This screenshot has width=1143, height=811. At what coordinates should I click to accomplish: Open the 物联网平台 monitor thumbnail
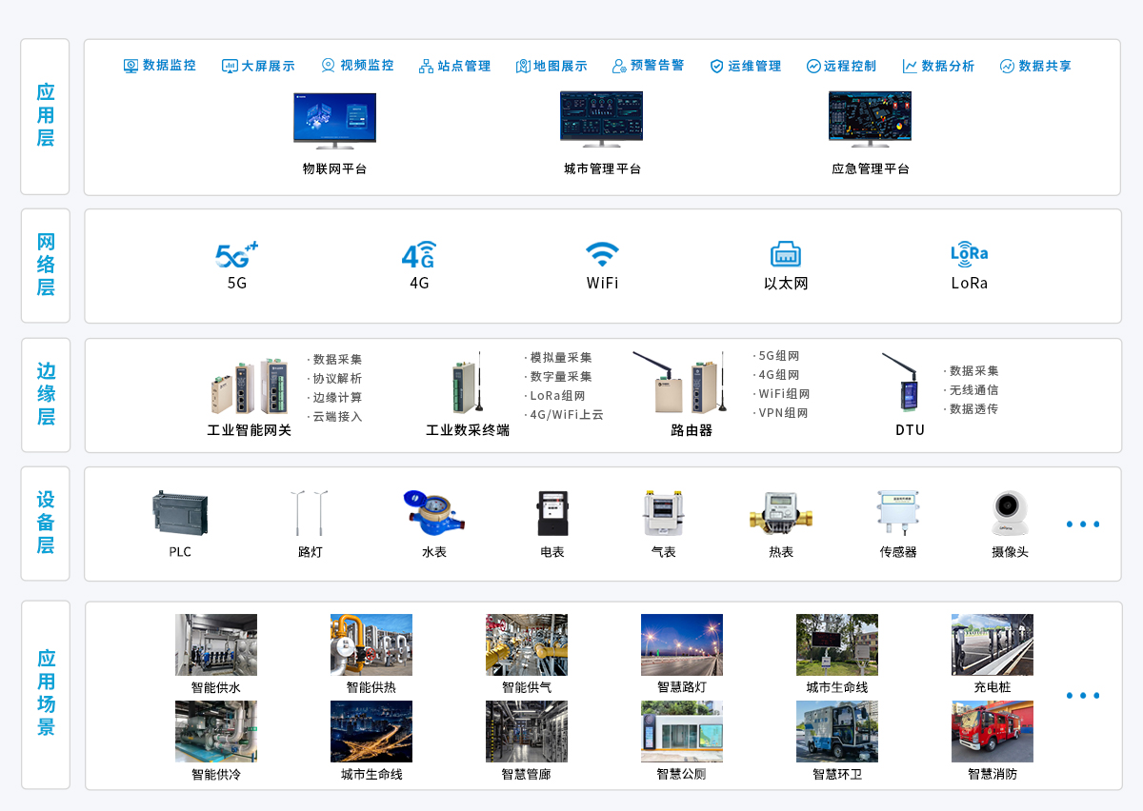coord(334,120)
